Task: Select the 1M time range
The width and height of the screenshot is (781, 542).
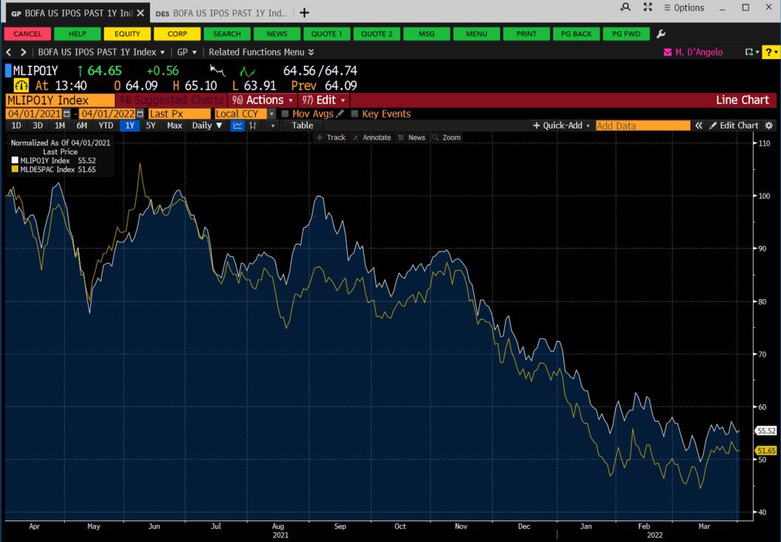Action: (x=60, y=126)
